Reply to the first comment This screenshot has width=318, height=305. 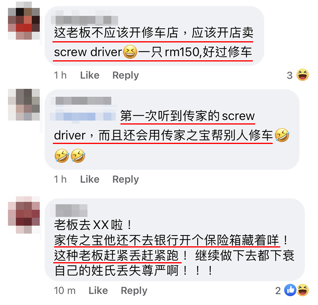126,75
